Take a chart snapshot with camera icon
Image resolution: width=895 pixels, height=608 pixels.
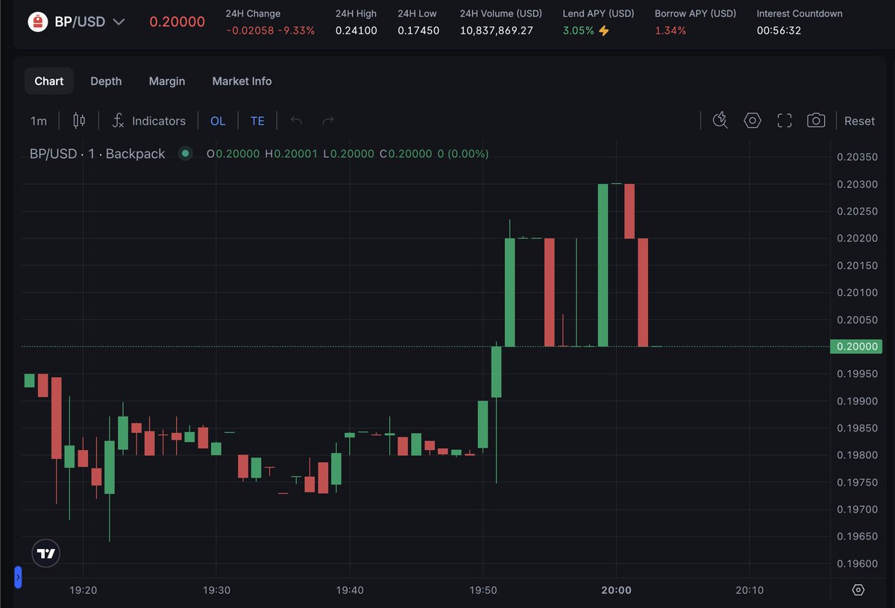point(816,121)
